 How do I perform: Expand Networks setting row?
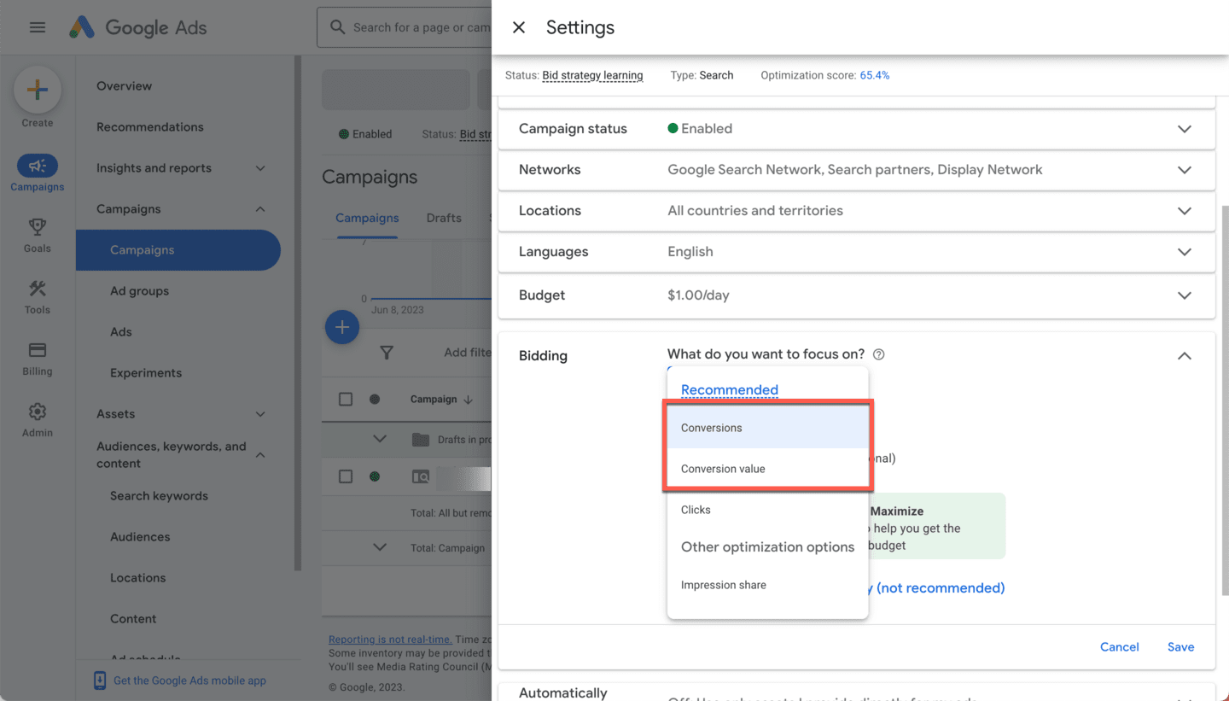[1185, 170]
